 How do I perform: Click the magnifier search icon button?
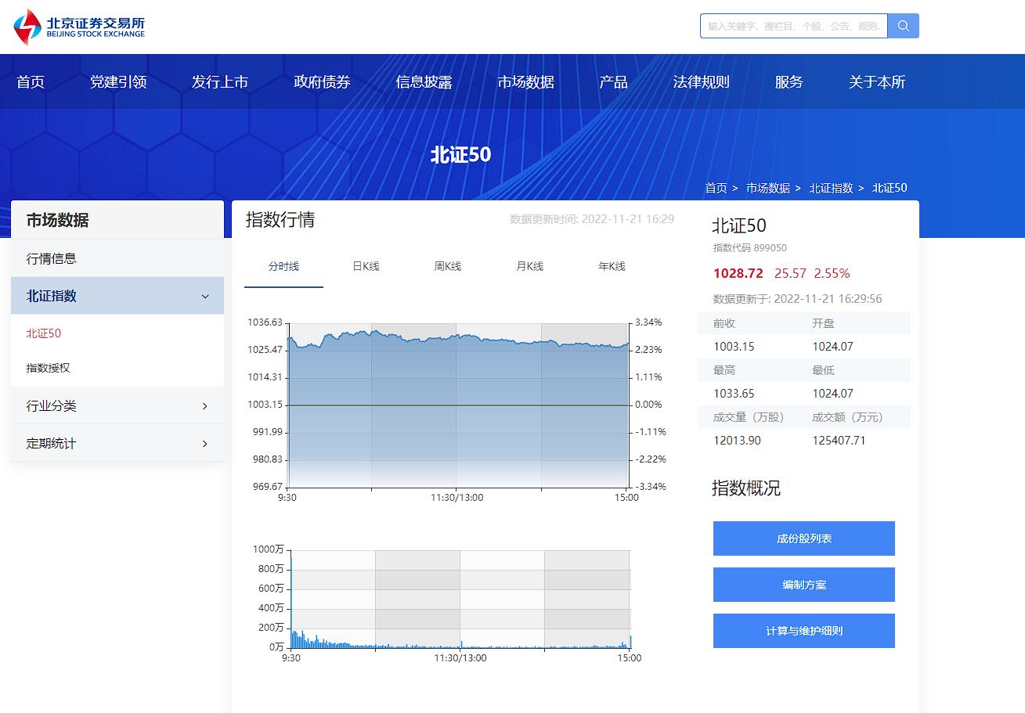click(x=903, y=26)
